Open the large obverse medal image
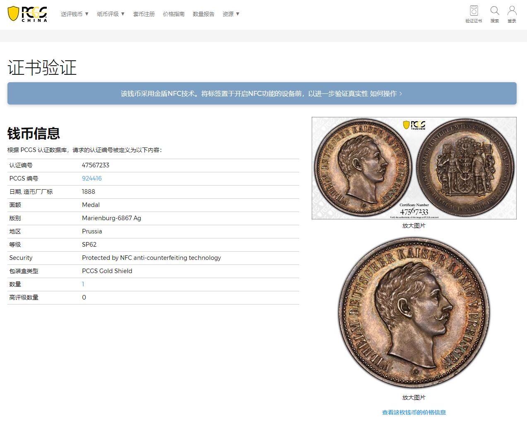 pyautogui.click(x=414, y=313)
